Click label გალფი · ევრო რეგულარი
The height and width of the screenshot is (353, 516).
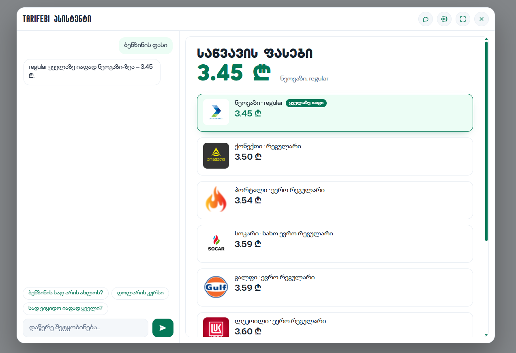tap(275, 277)
